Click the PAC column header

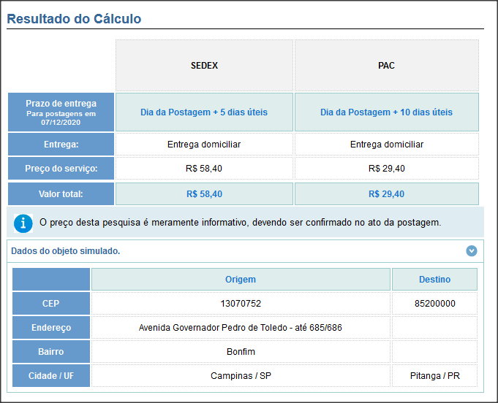pyautogui.click(x=387, y=66)
